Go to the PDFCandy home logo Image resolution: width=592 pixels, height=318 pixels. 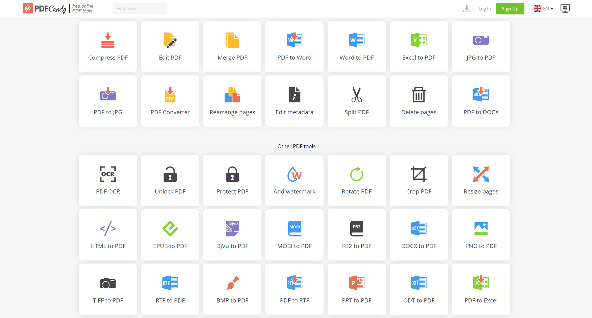point(45,9)
